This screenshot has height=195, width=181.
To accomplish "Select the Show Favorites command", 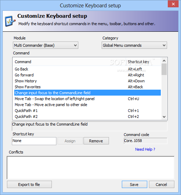I will (87, 87).
